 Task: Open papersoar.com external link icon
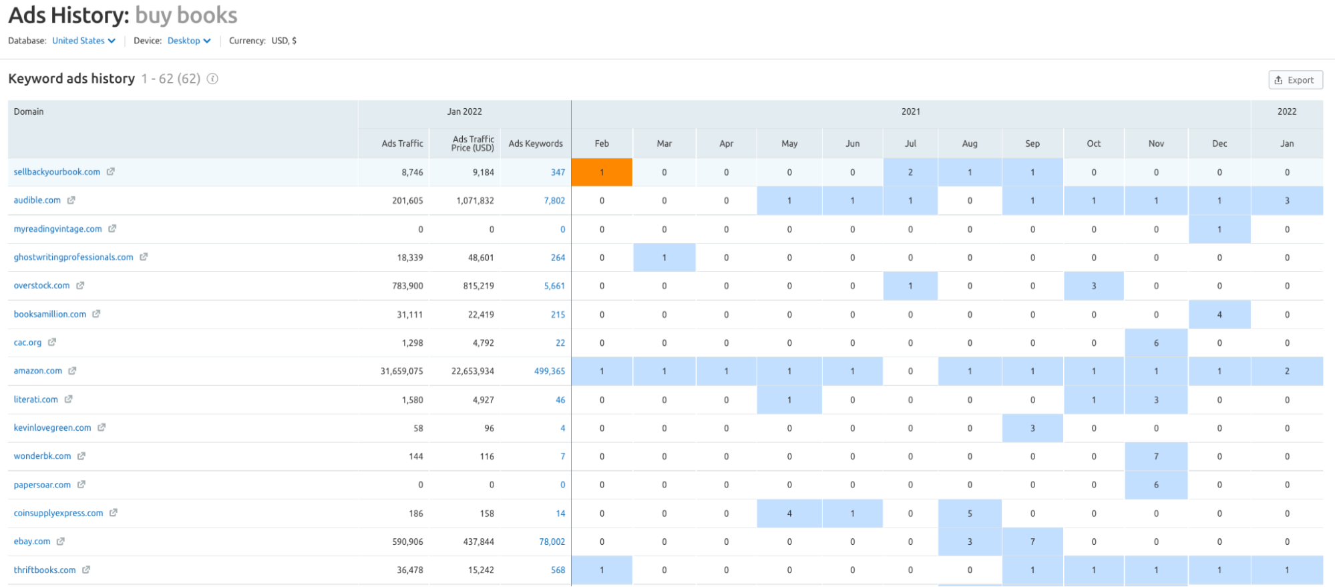(81, 485)
